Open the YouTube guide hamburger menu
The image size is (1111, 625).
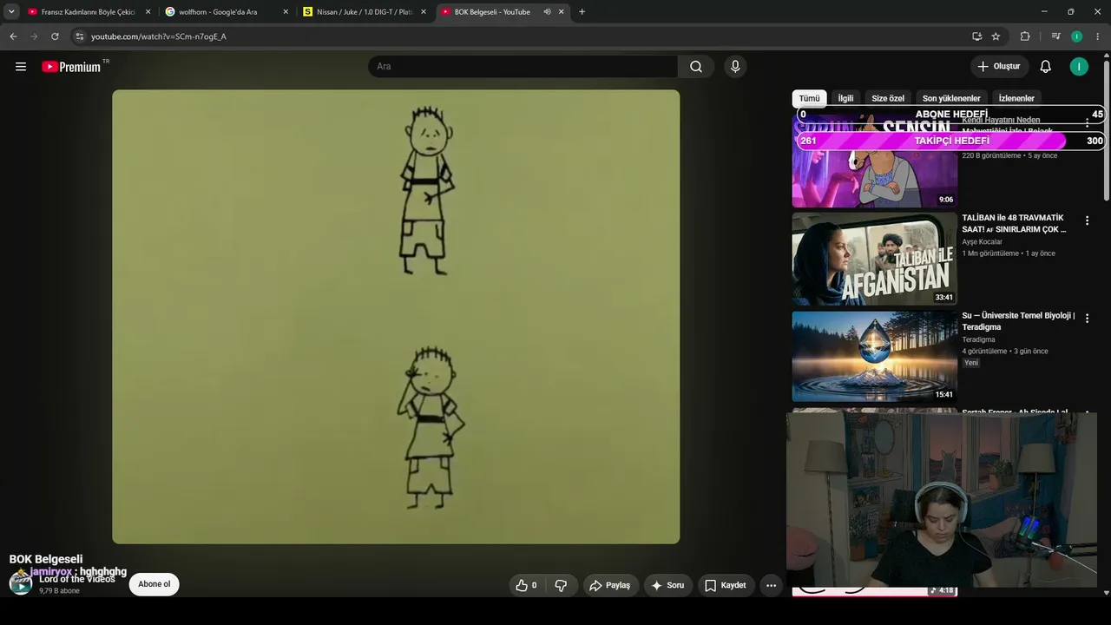click(x=21, y=67)
